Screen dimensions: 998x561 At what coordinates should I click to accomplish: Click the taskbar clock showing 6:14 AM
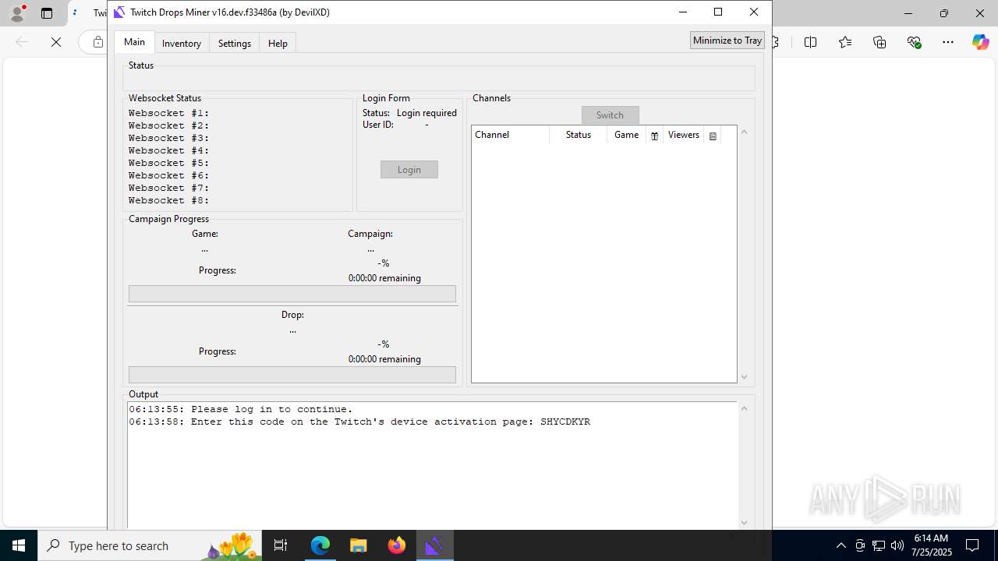pos(932,545)
